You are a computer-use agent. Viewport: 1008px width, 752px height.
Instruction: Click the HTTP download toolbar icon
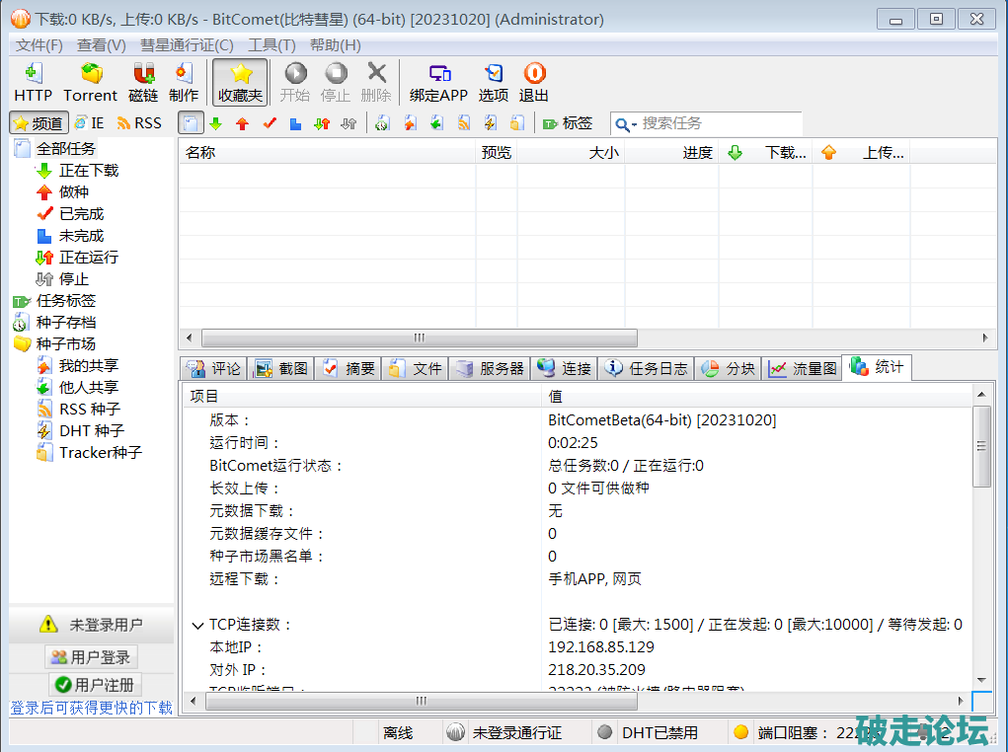tap(33, 81)
